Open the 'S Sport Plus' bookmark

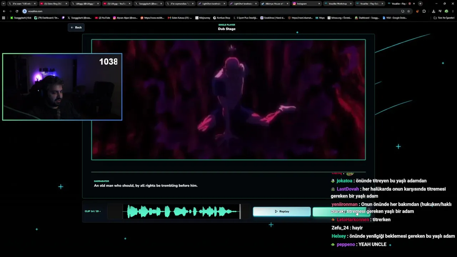[245, 17]
